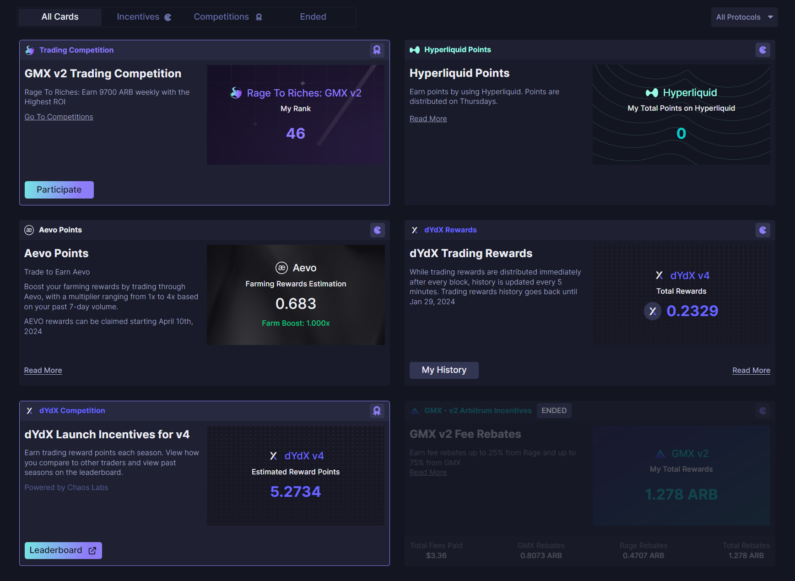The height and width of the screenshot is (581, 795).
Task: Click ribbon badge icon on dYdX Competition card
Action: 377,411
